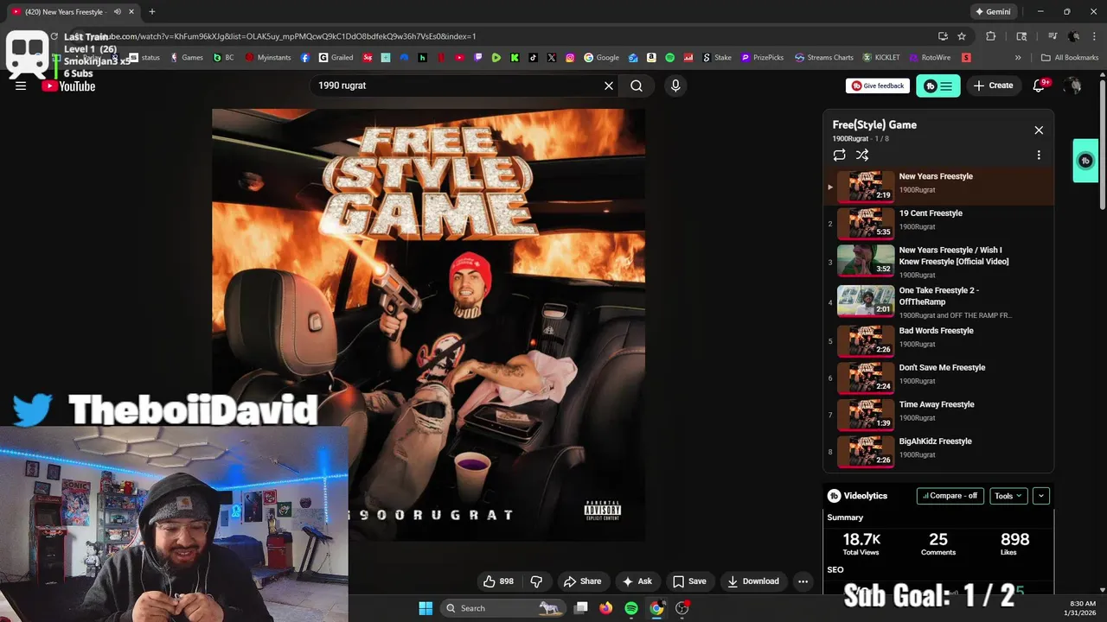Open OBS Studio from the taskbar

681,608
